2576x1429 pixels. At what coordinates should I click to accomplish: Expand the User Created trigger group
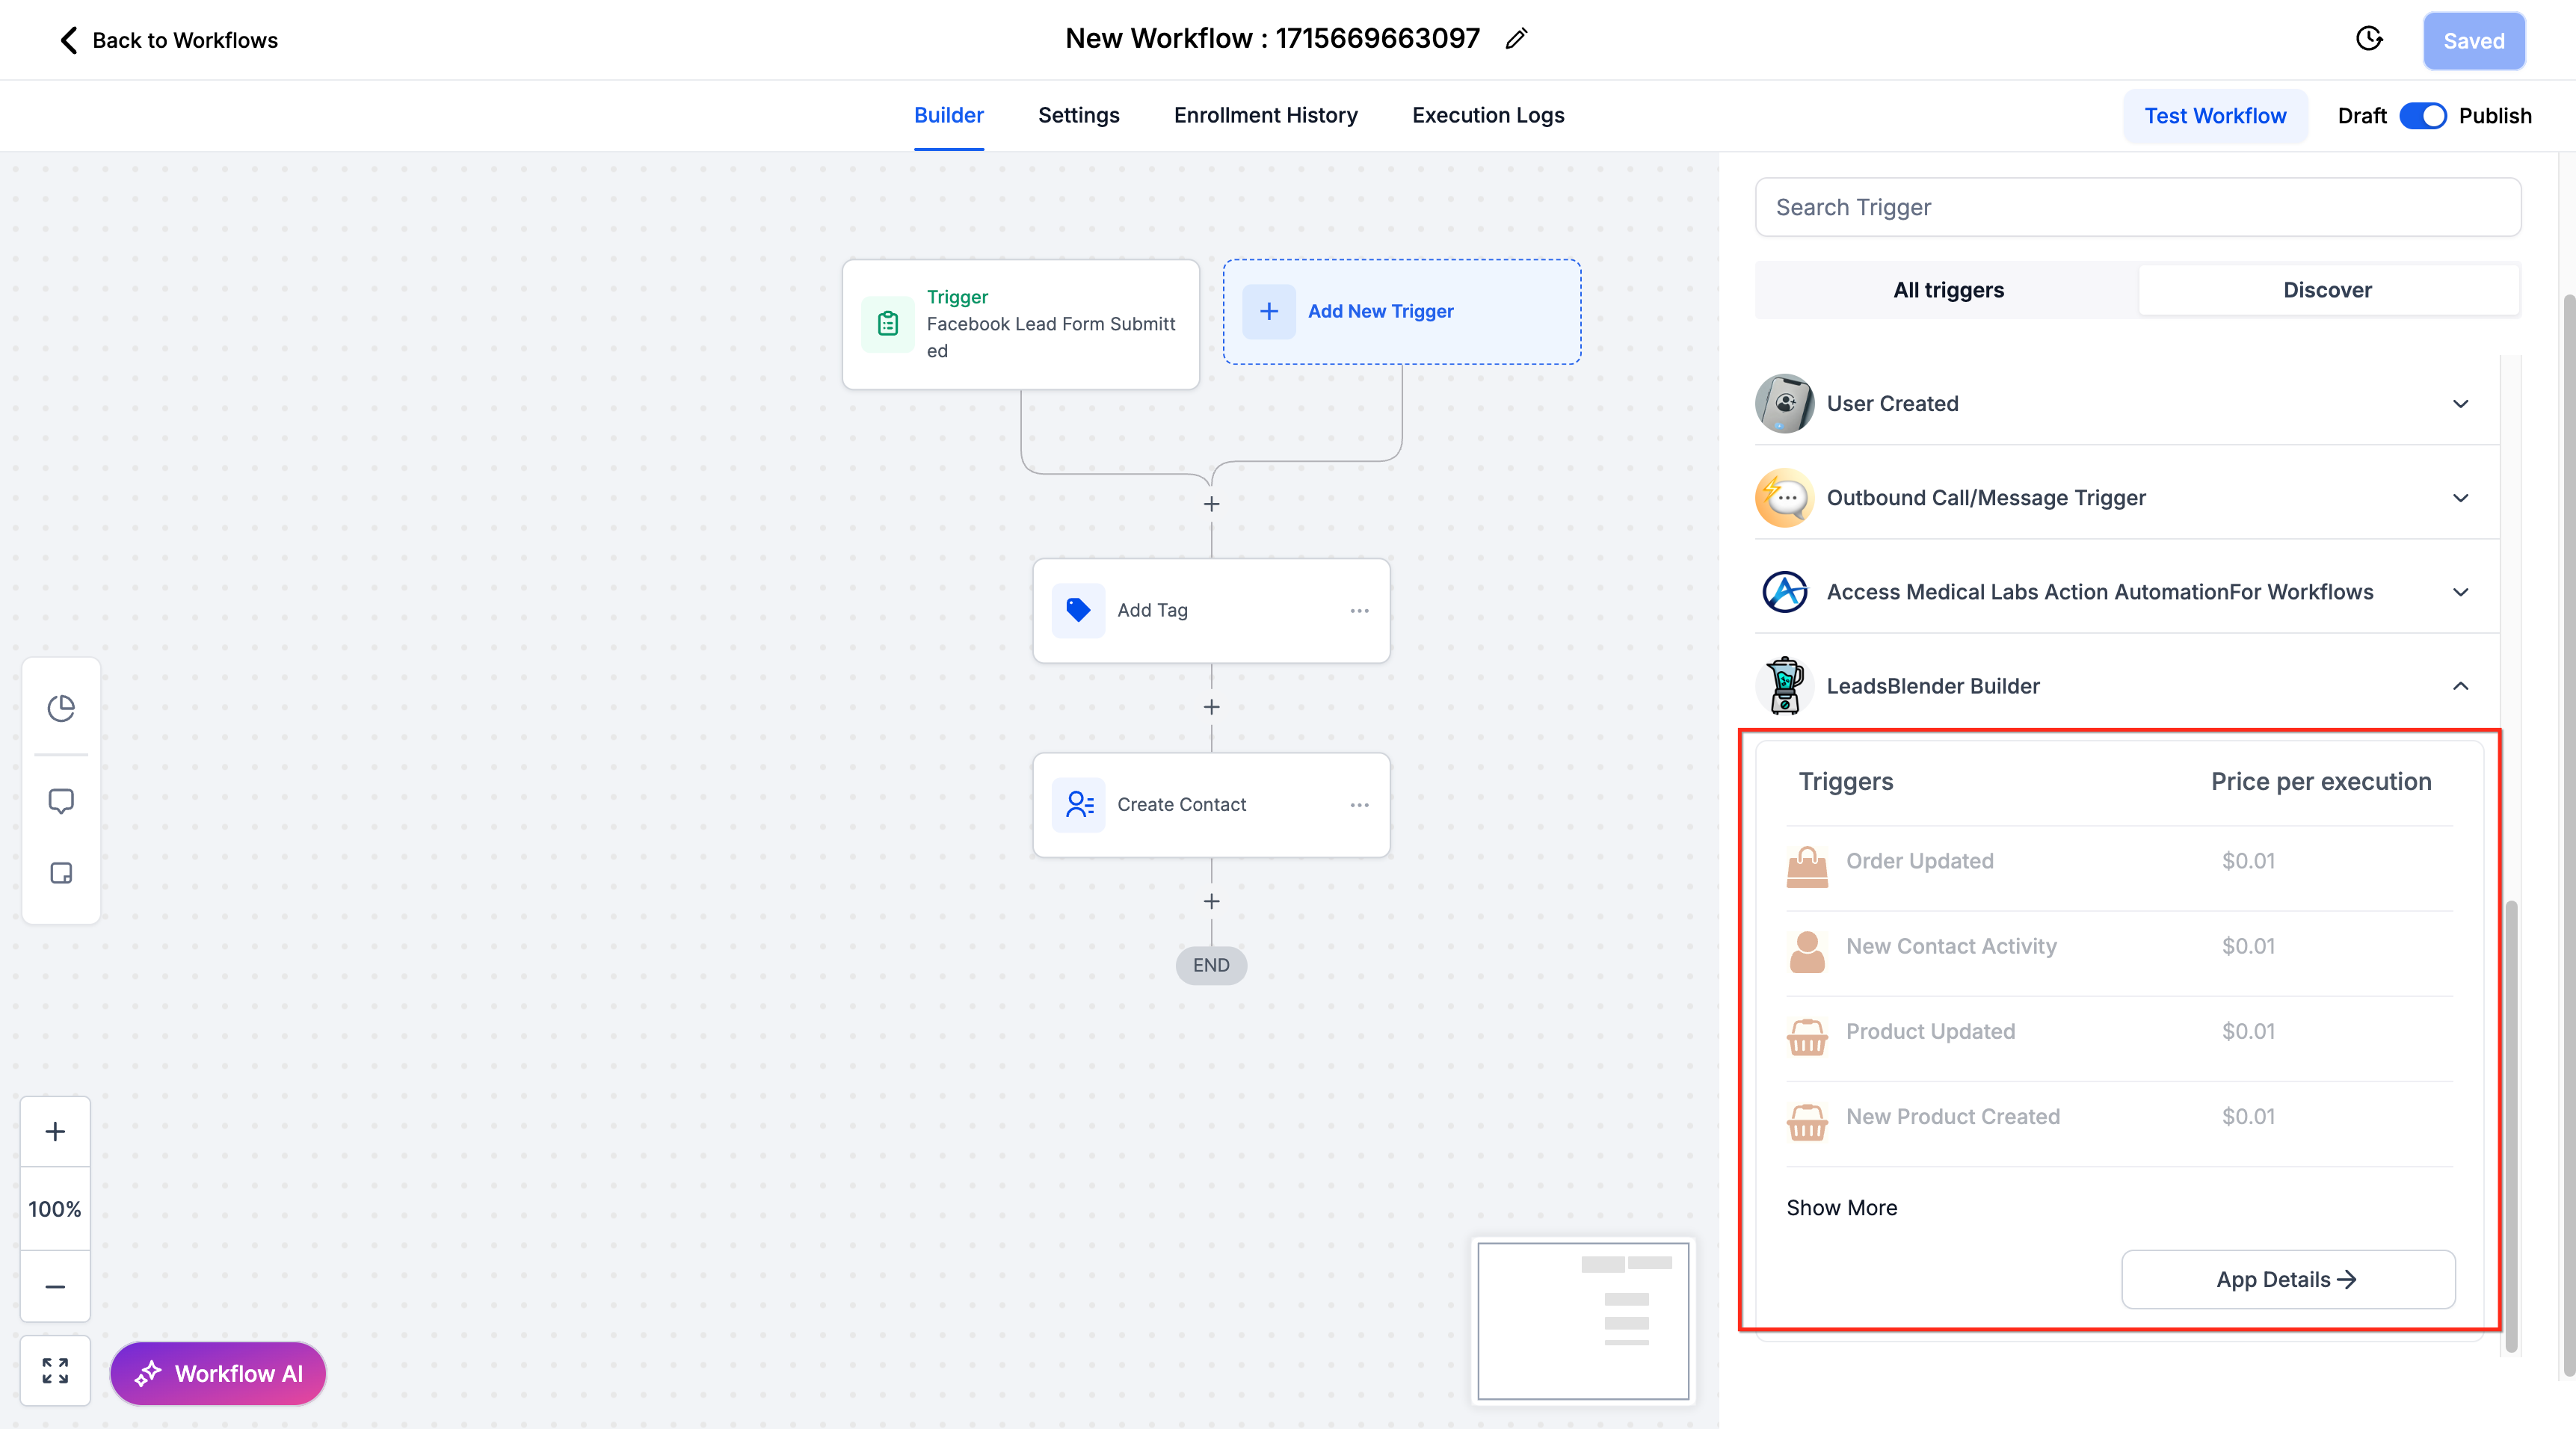2460,404
